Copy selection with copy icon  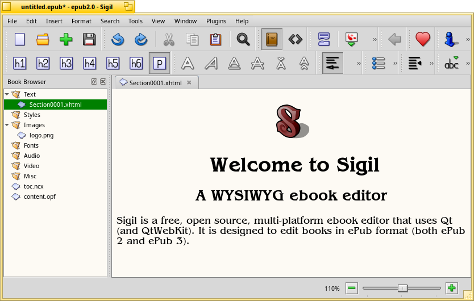click(x=192, y=39)
